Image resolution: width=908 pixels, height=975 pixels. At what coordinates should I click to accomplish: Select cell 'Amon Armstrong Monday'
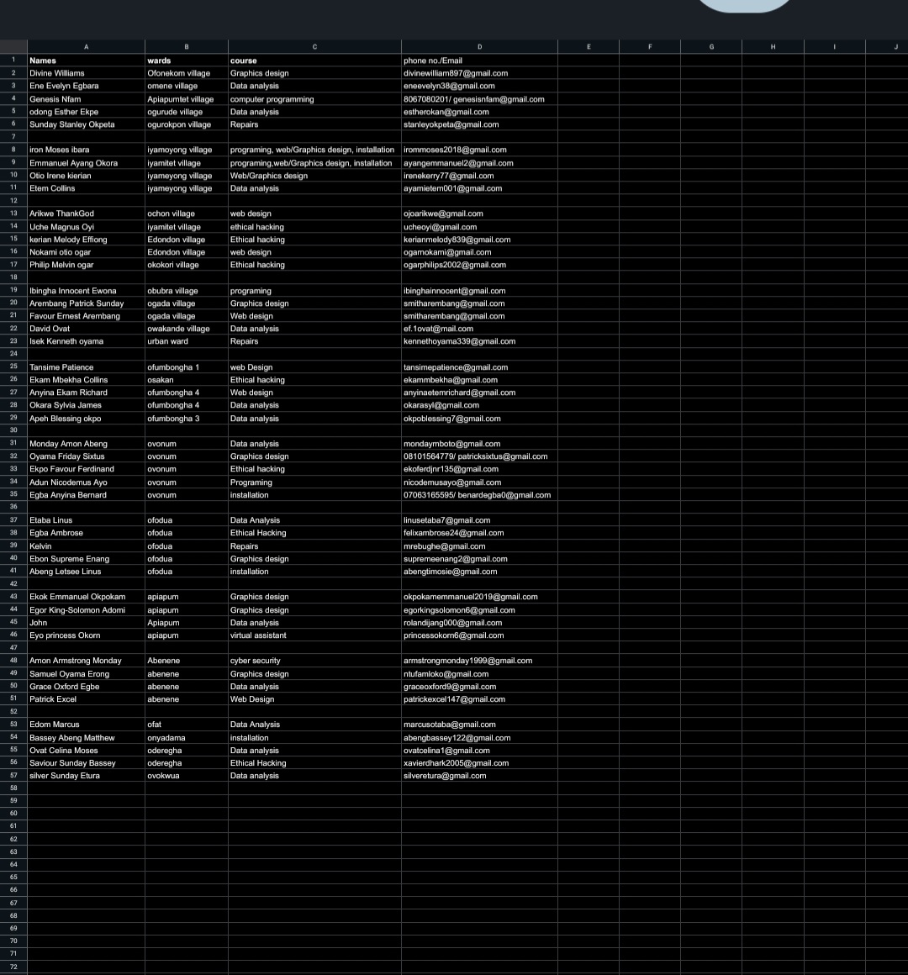pos(86,661)
